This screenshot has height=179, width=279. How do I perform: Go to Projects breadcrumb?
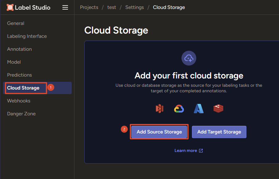point(89,7)
